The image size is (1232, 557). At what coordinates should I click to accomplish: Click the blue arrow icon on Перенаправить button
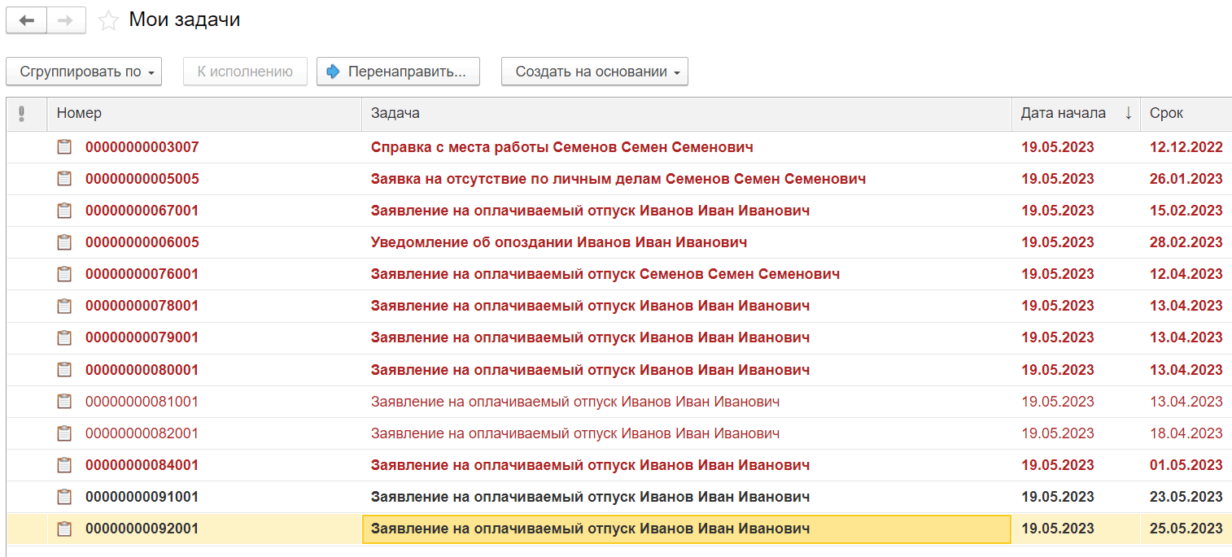tap(333, 72)
